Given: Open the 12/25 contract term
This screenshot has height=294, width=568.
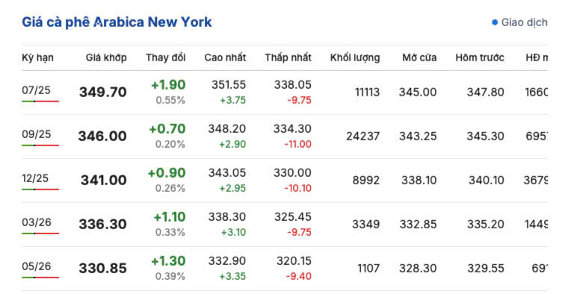Looking at the screenshot, I should tap(35, 178).
